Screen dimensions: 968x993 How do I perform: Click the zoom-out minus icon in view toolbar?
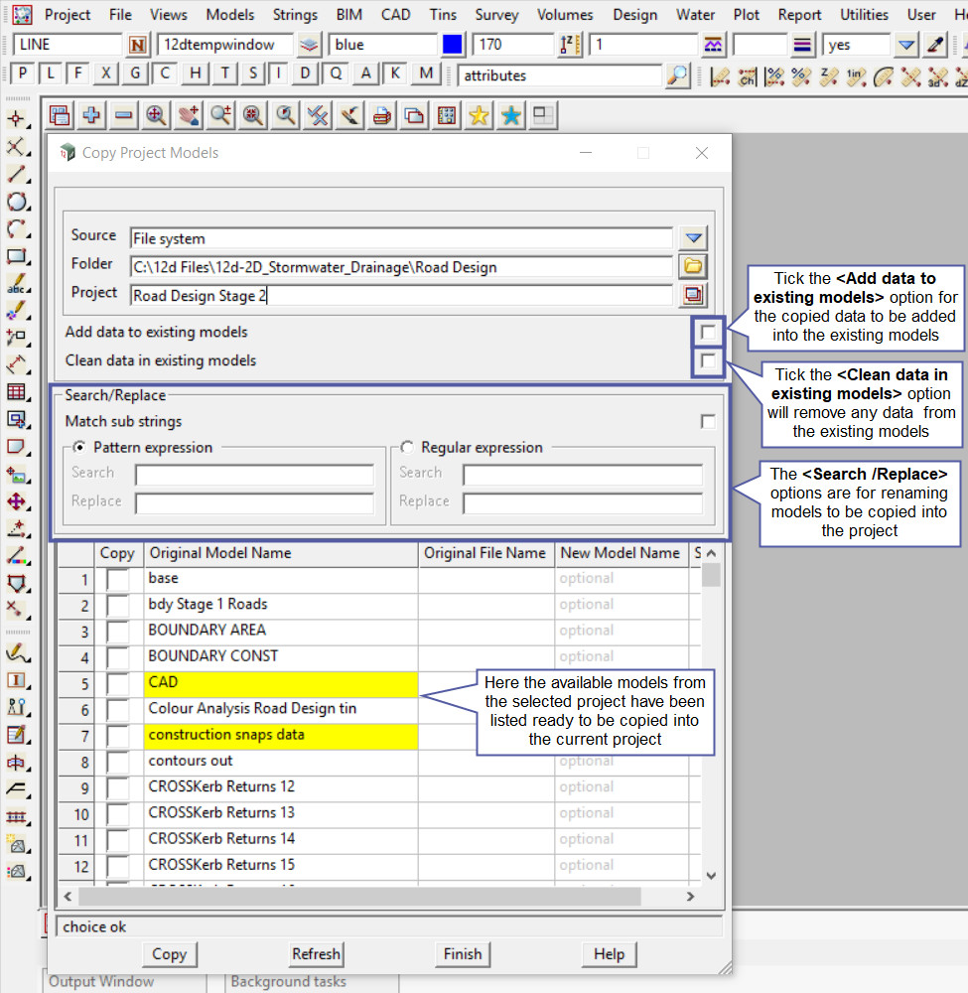pos(123,116)
